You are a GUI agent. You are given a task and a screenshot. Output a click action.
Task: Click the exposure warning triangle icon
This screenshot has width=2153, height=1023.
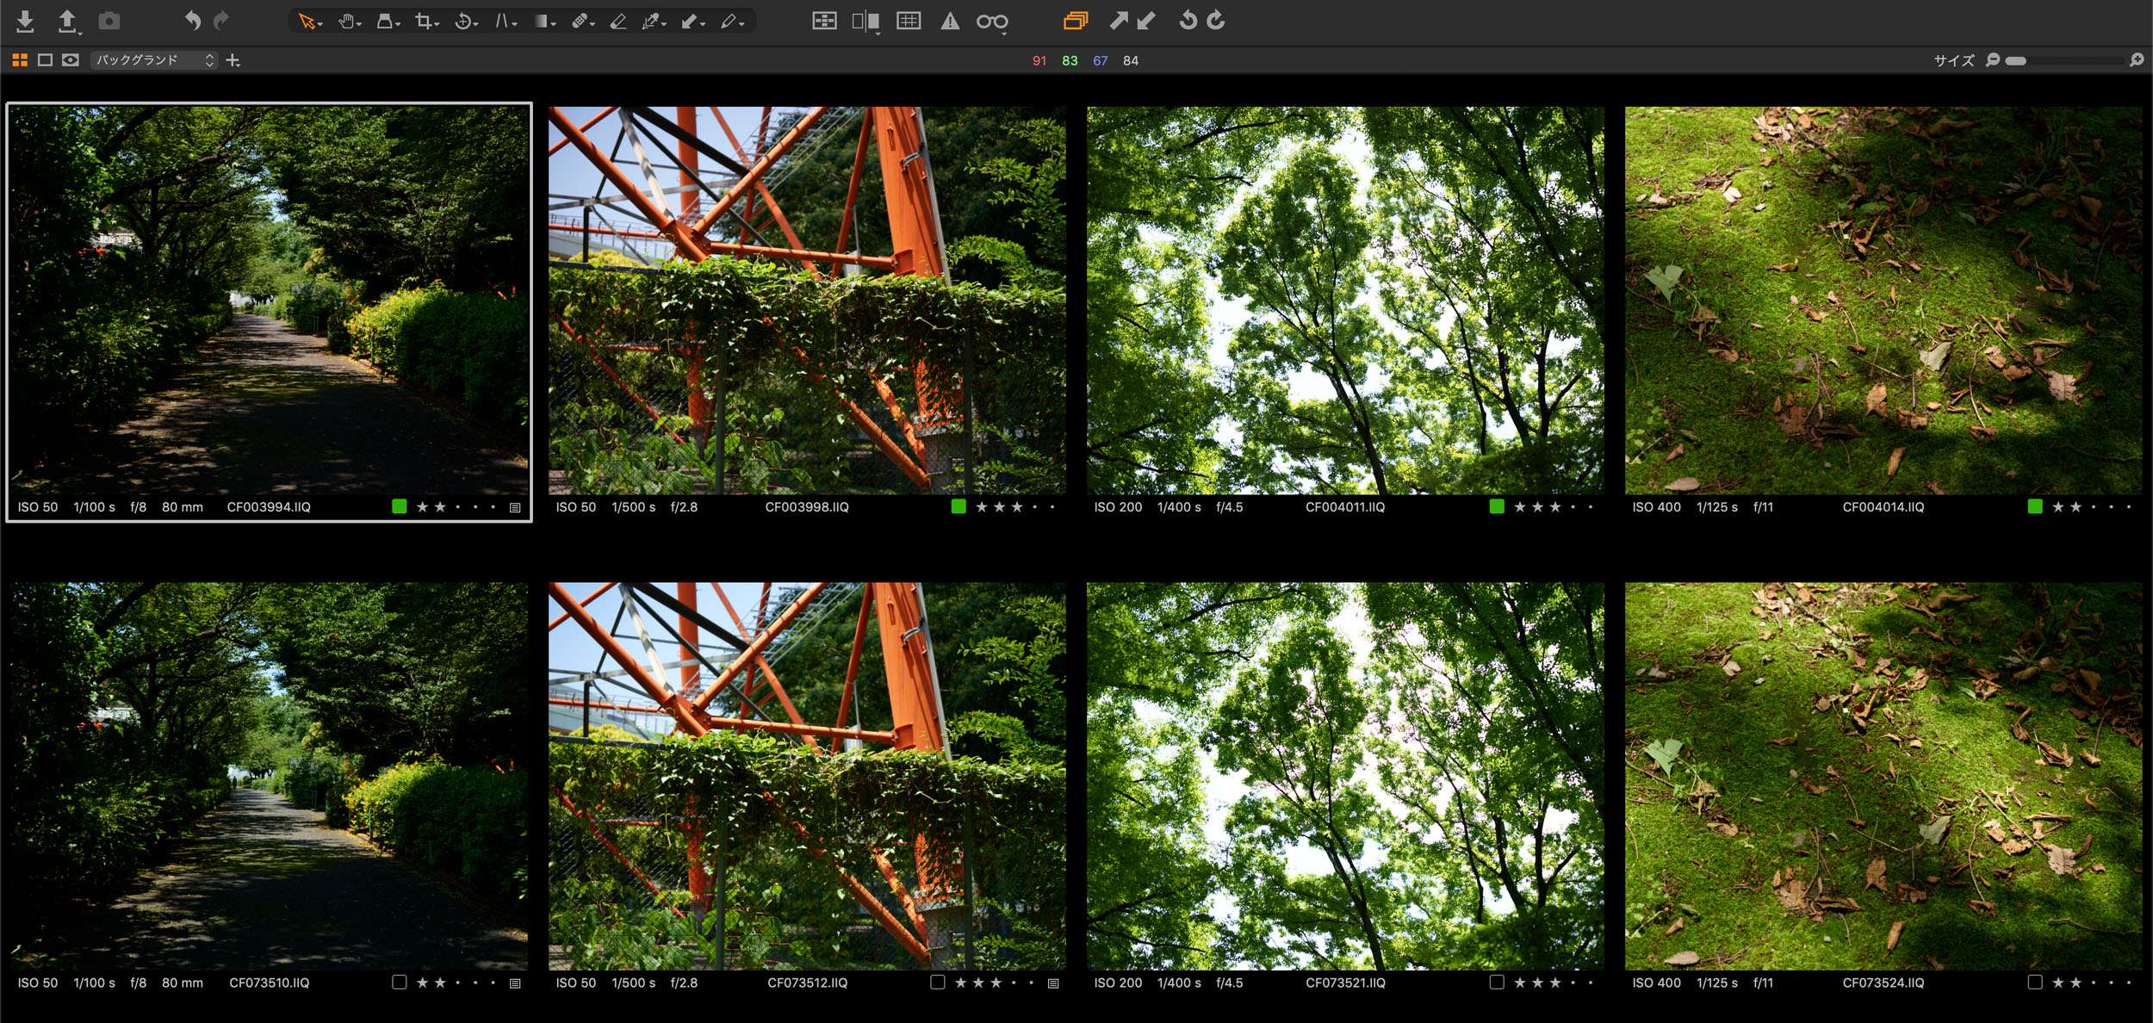coord(950,21)
